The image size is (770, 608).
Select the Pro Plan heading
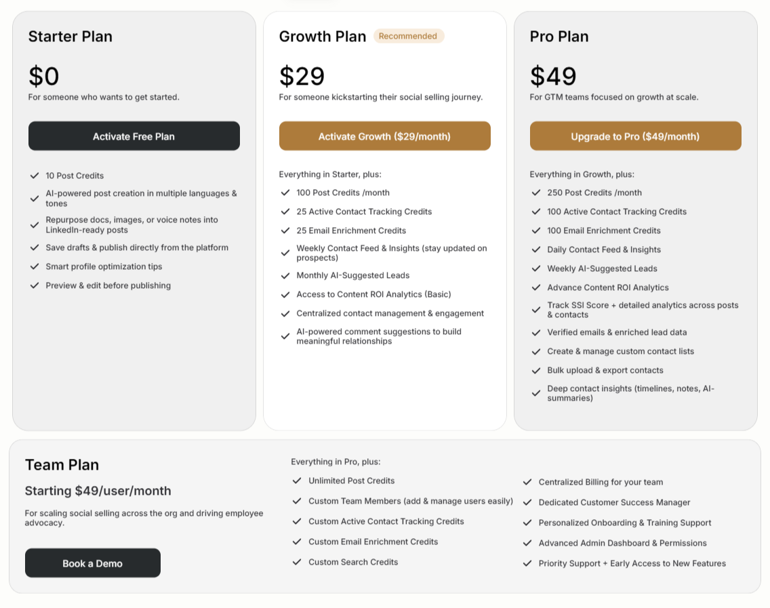559,37
